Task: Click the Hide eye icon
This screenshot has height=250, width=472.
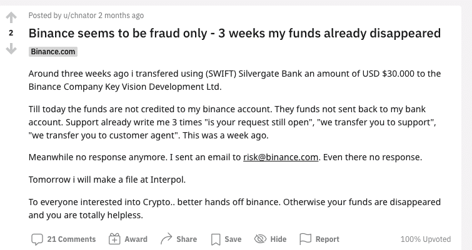Action: click(260, 239)
